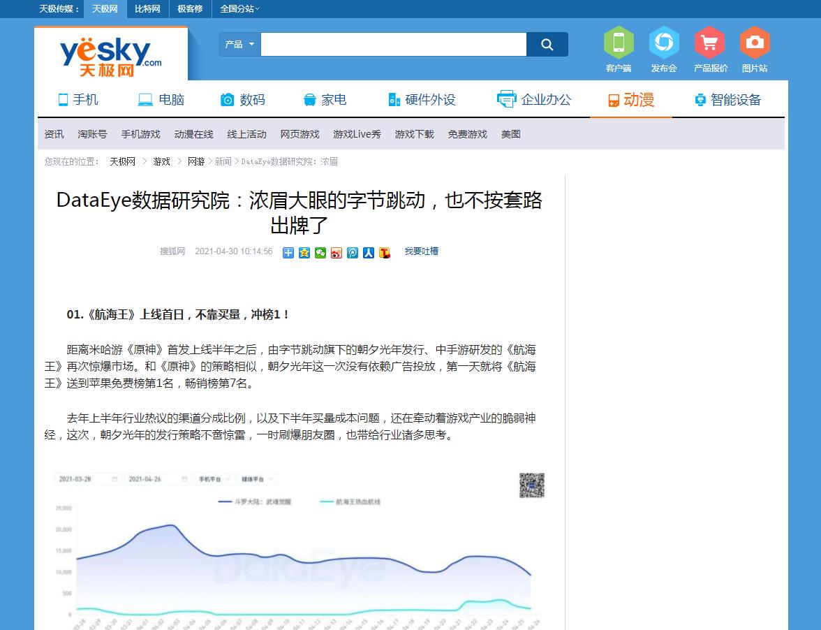The image size is (821, 630).
Task: Click the QR code in chart
Action: [x=532, y=485]
